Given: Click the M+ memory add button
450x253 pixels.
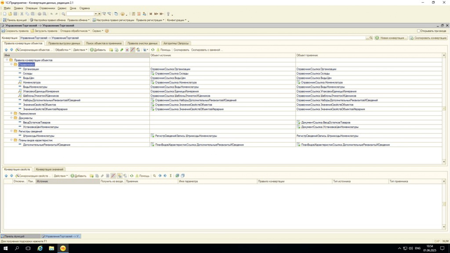Looking at the screenshot, I should click(x=156, y=14).
